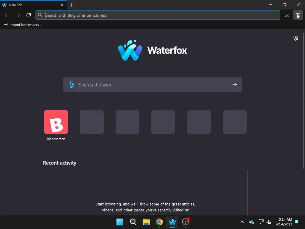Open new tab personalize settings gear
The width and height of the screenshot is (305, 229).
[296, 38]
